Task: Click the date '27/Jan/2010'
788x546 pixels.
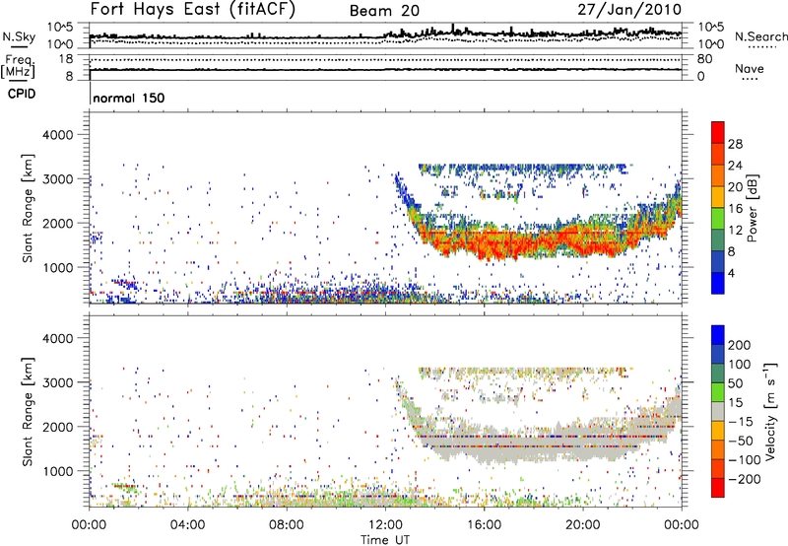Action: 629,9
